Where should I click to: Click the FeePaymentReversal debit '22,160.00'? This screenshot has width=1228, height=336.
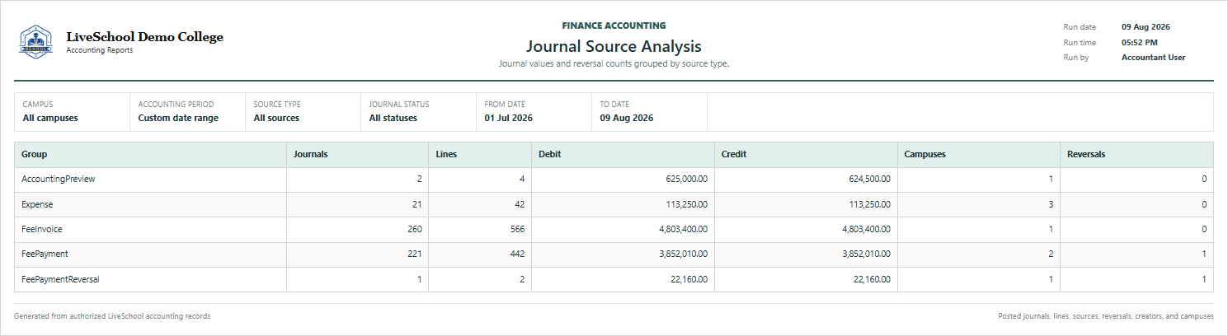coord(689,279)
